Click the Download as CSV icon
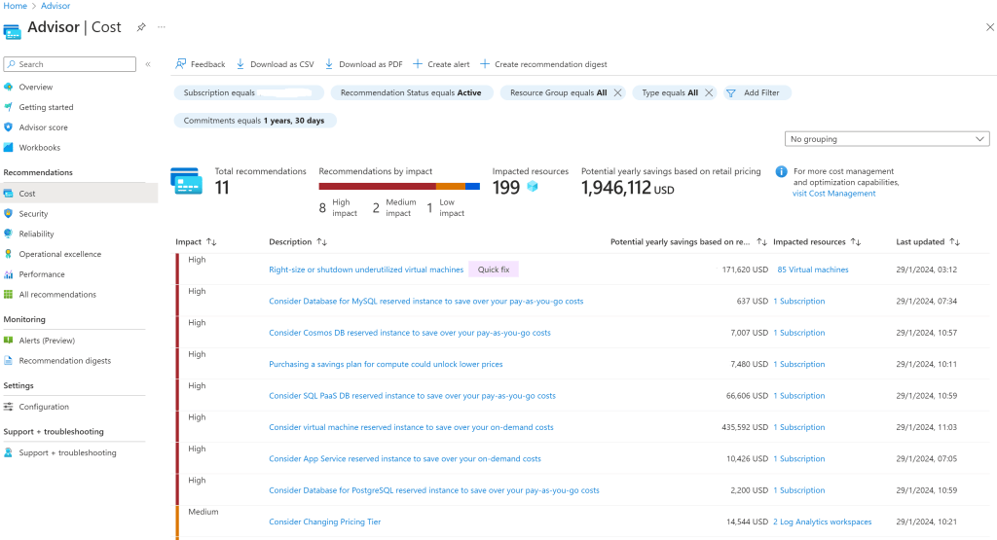997x540 pixels. pyautogui.click(x=240, y=64)
